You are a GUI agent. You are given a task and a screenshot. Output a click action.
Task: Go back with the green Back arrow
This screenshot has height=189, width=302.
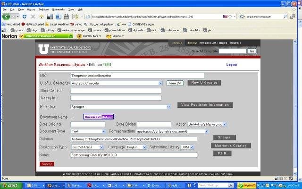6,17
